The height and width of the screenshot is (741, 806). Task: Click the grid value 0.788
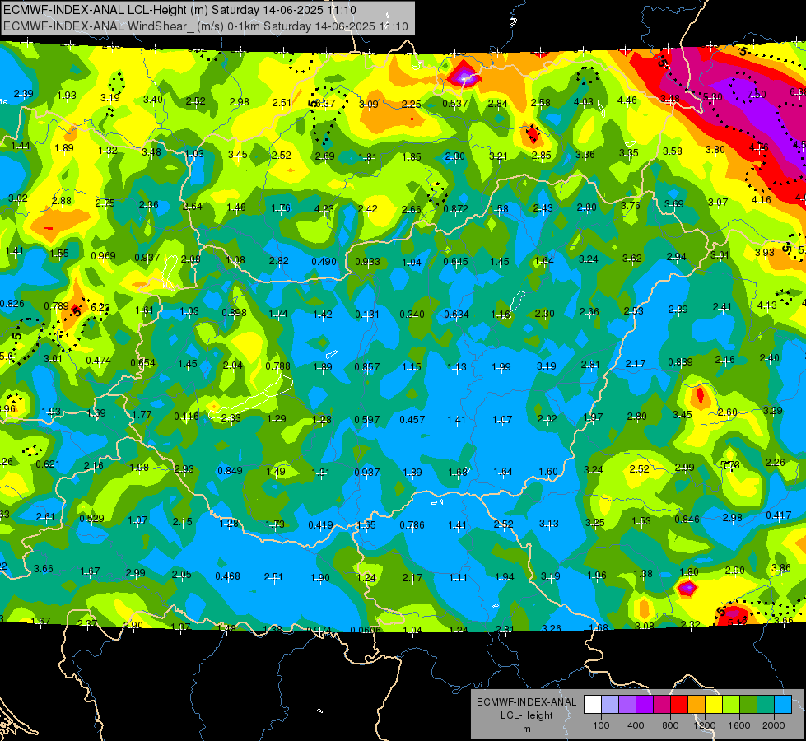(x=278, y=366)
